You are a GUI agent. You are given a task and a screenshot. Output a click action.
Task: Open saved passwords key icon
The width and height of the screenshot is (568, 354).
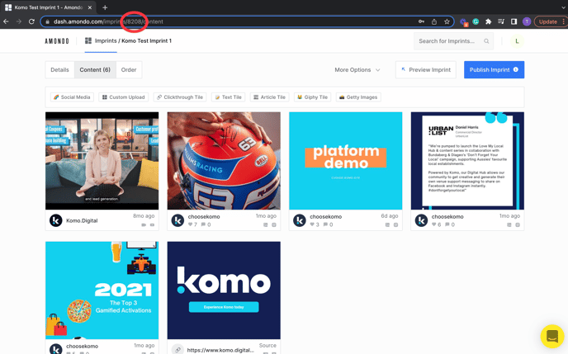[x=421, y=21]
